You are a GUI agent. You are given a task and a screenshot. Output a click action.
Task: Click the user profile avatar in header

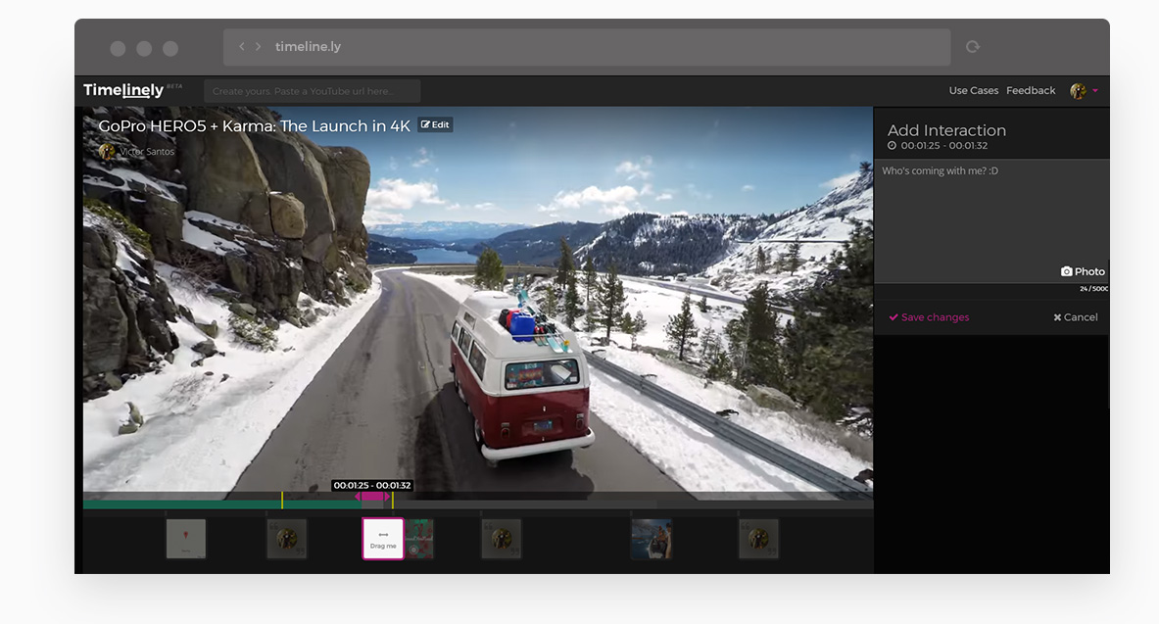(1078, 90)
